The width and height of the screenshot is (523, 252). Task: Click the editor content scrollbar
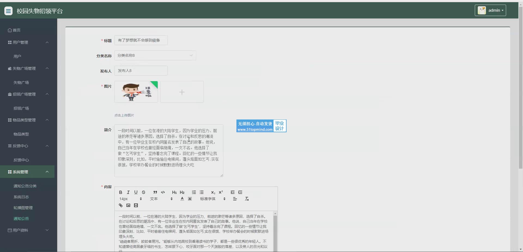click(x=275, y=234)
